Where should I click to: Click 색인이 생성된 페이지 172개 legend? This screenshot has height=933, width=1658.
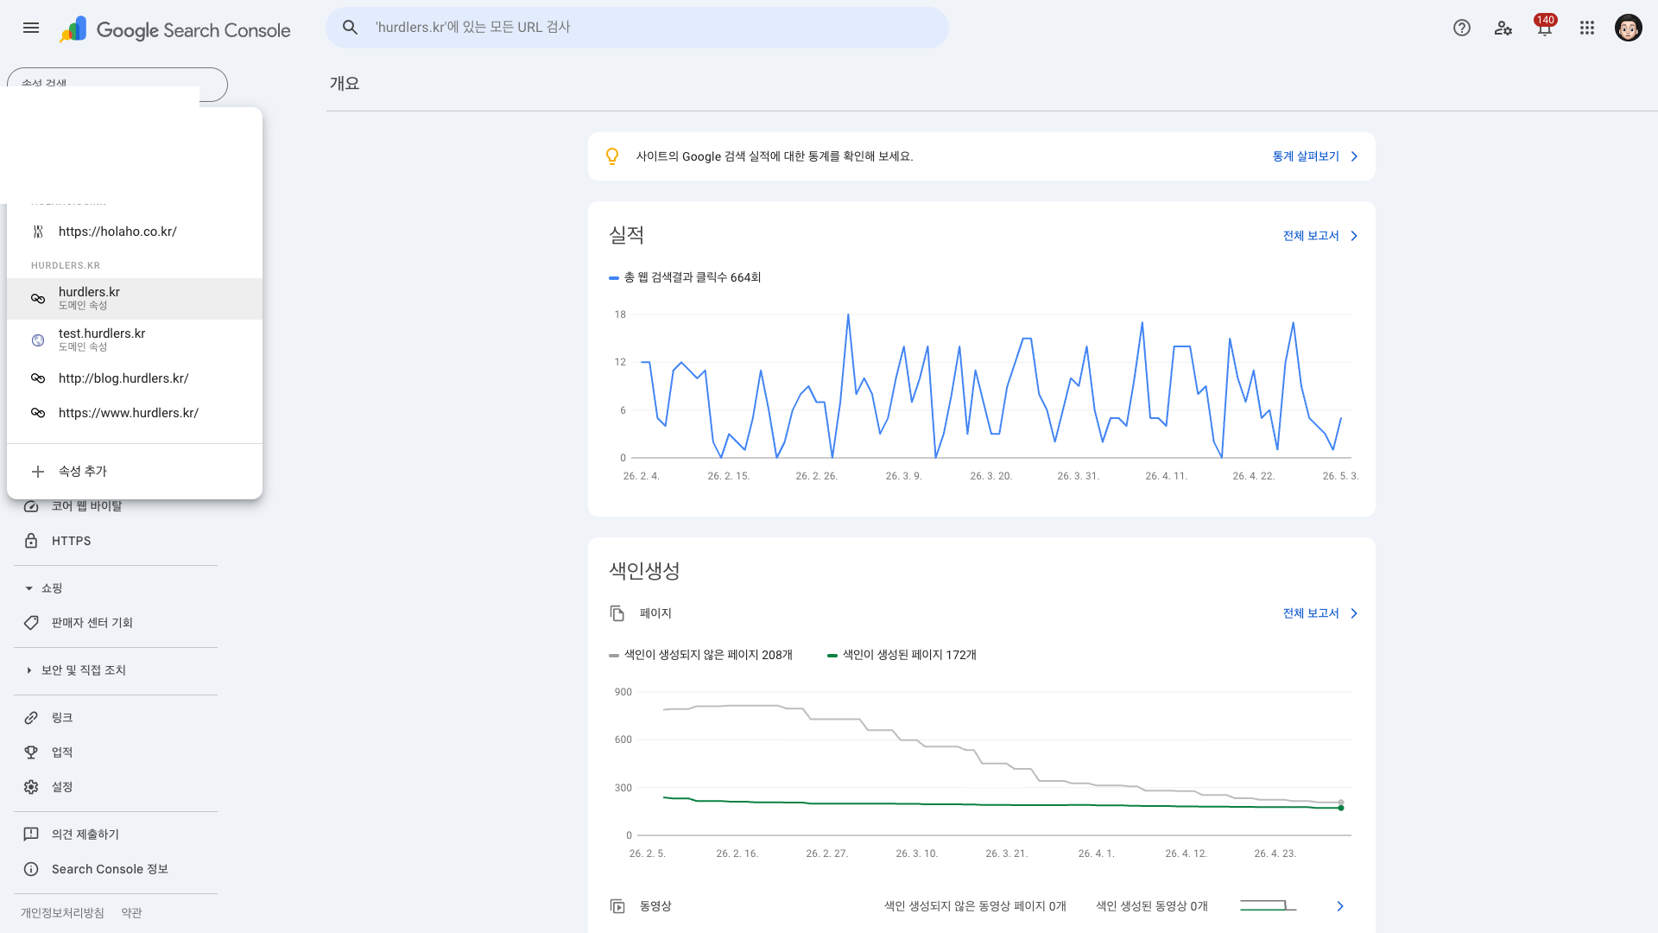[x=902, y=655]
